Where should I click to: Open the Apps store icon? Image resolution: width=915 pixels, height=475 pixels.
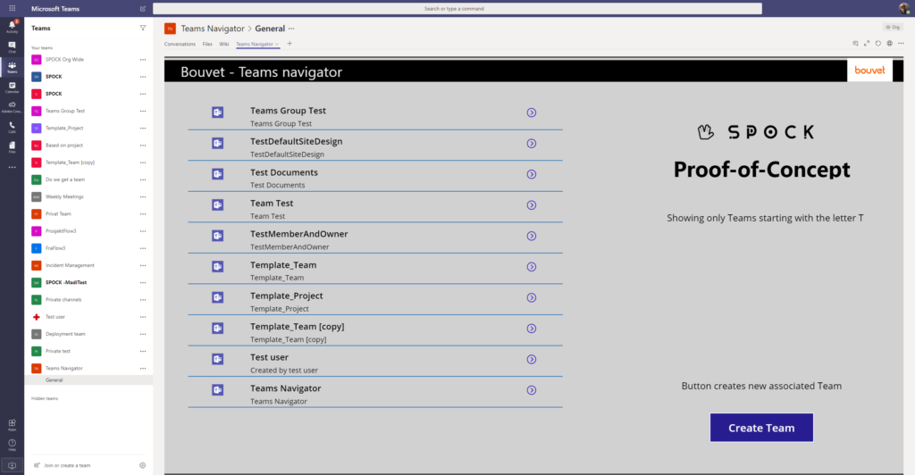(12, 425)
